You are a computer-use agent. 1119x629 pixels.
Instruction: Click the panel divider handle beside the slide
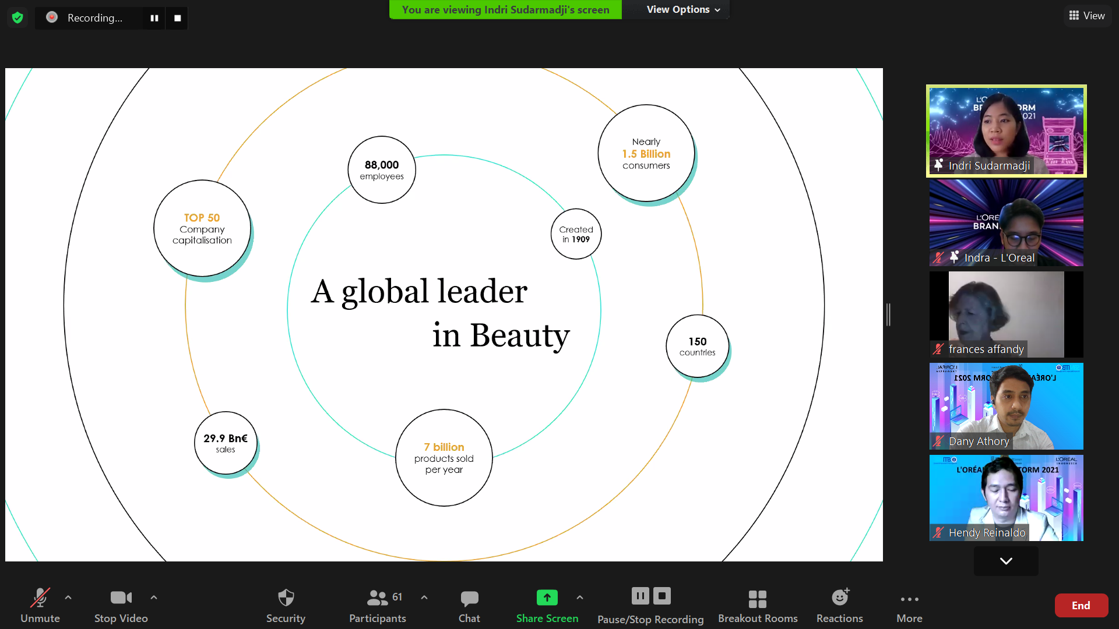pyautogui.click(x=888, y=314)
